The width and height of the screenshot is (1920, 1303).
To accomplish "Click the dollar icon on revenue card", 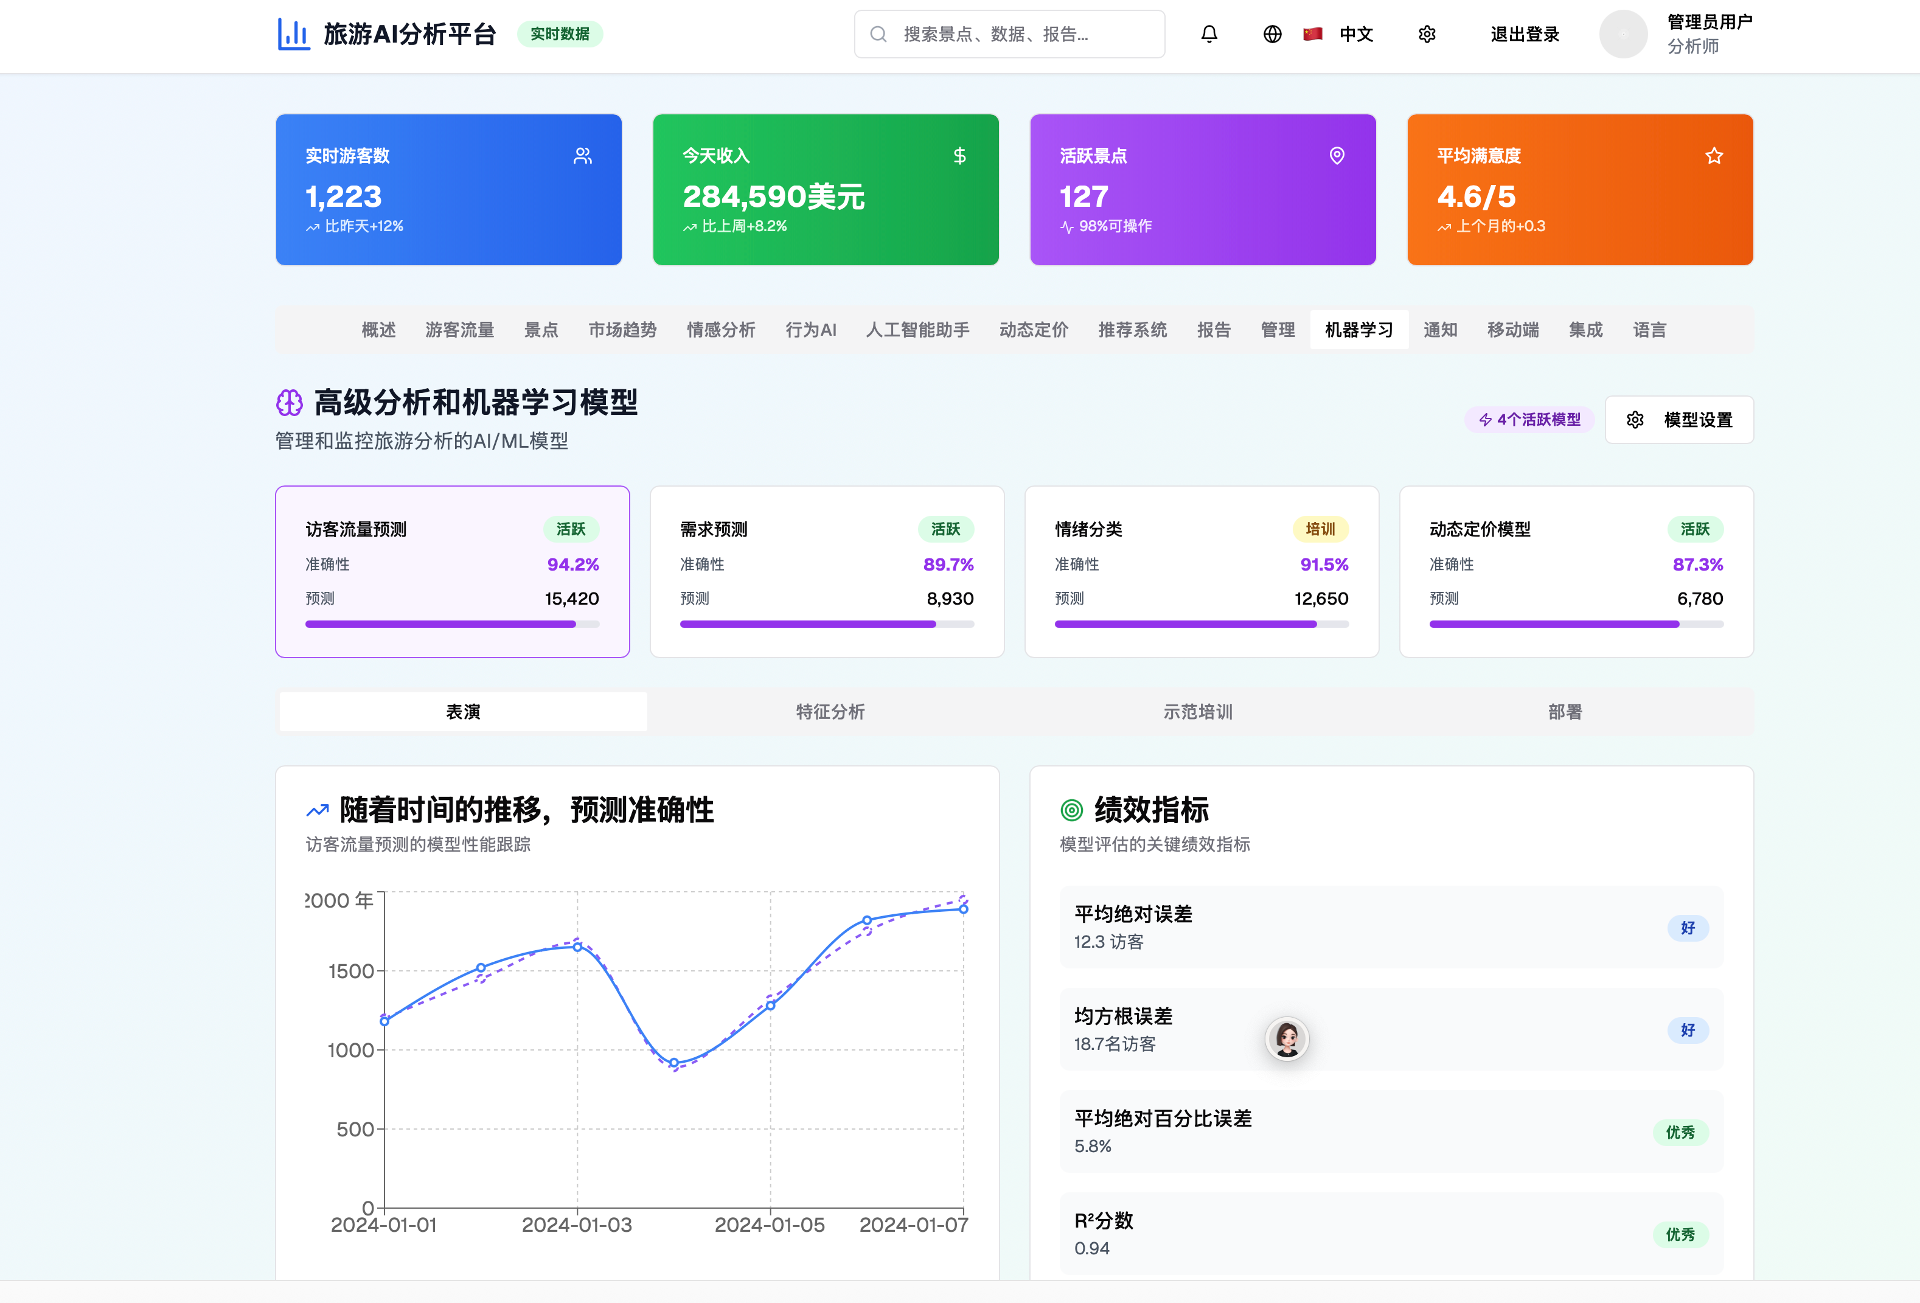I will [x=959, y=155].
